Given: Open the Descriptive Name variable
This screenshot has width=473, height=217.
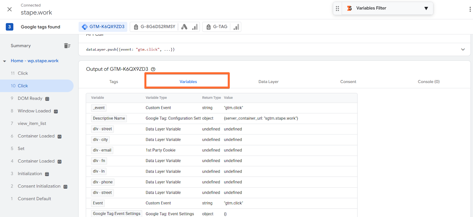Looking at the screenshot, I should [x=109, y=118].
